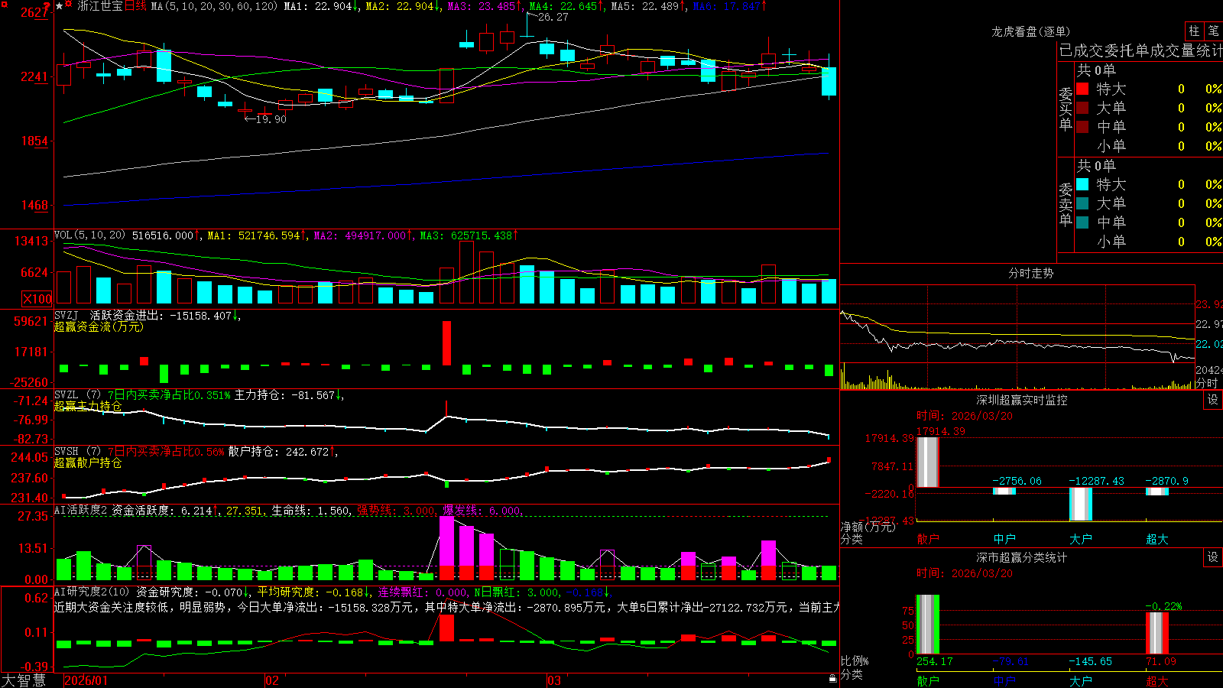Click the 26.27 high price annotation
The width and height of the screenshot is (1223, 688).
tap(553, 17)
